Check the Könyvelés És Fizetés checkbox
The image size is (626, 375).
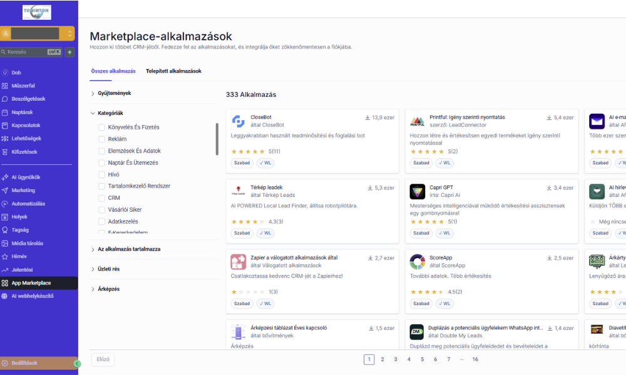pyautogui.click(x=101, y=127)
